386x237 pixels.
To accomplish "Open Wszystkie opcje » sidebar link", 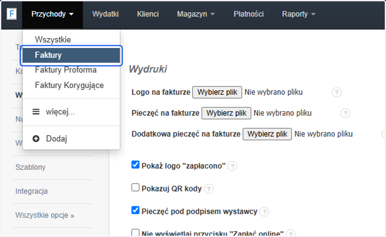I will pos(45,215).
